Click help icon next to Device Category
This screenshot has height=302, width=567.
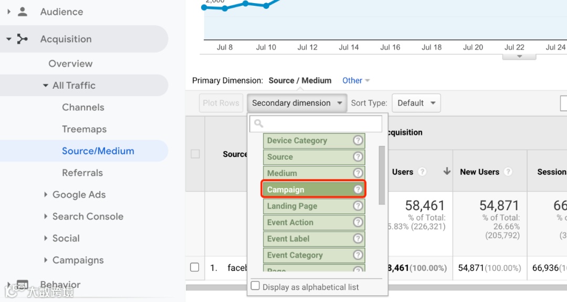coord(358,141)
